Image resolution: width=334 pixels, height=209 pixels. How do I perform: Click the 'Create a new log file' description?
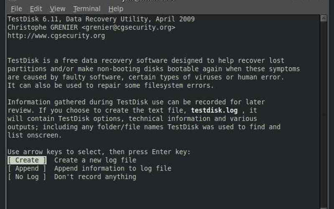[x=95, y=160]
